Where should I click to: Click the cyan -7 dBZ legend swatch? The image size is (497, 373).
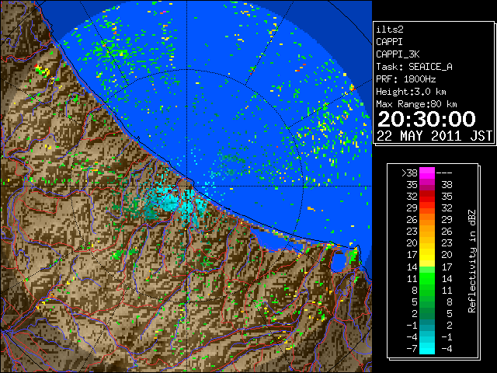tap(427, 348)
